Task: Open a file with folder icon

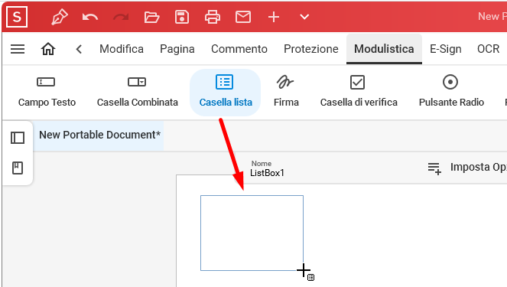Action: [151, 17]
